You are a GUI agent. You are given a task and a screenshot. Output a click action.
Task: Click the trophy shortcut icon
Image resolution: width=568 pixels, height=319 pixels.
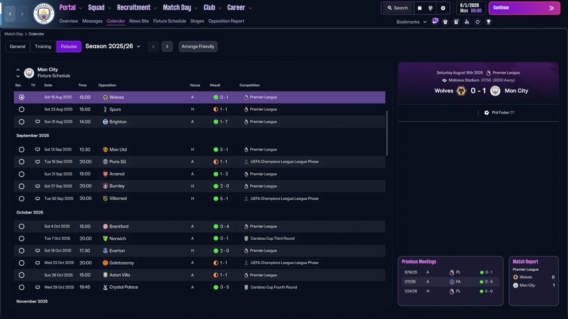pos(489,22)
